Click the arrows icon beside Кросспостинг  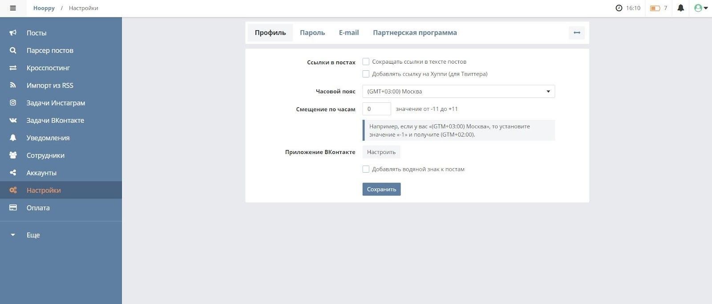point(13,68)
